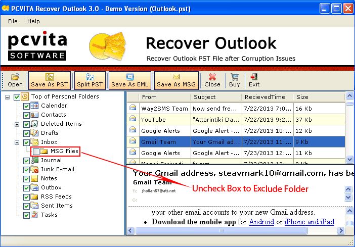
Task: Click the Split PST button
Action: tap(90, 80)
